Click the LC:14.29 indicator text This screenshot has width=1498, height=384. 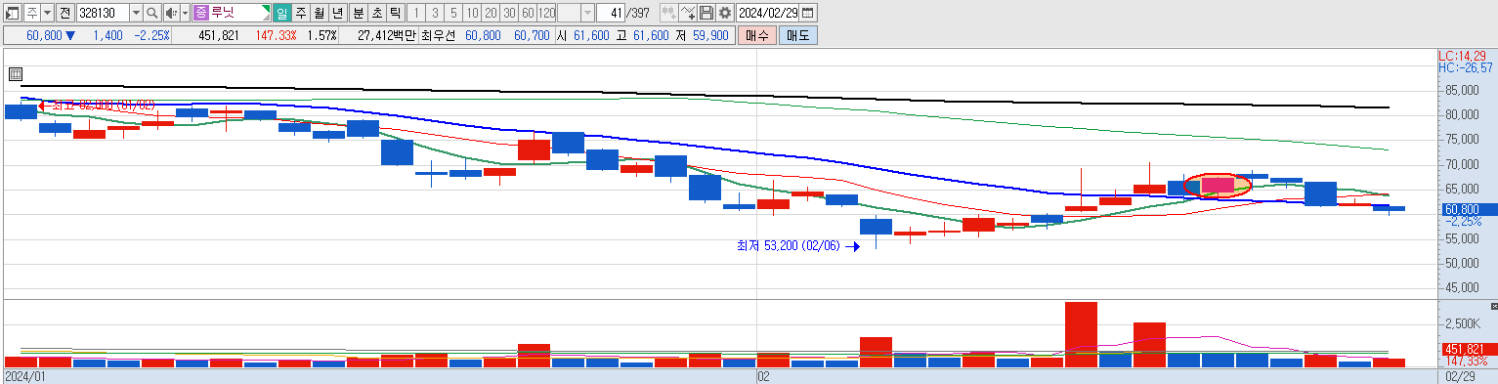click(x=1461, y=56)
